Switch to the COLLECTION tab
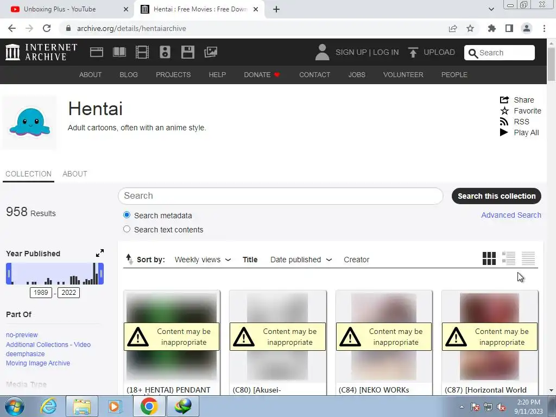 tap(28, 174)
